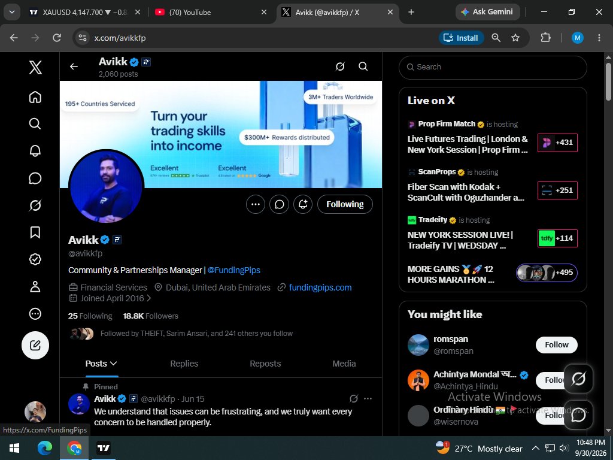
Task: Message Avikk with chat bubble button
Action: (x=279, y=204)
